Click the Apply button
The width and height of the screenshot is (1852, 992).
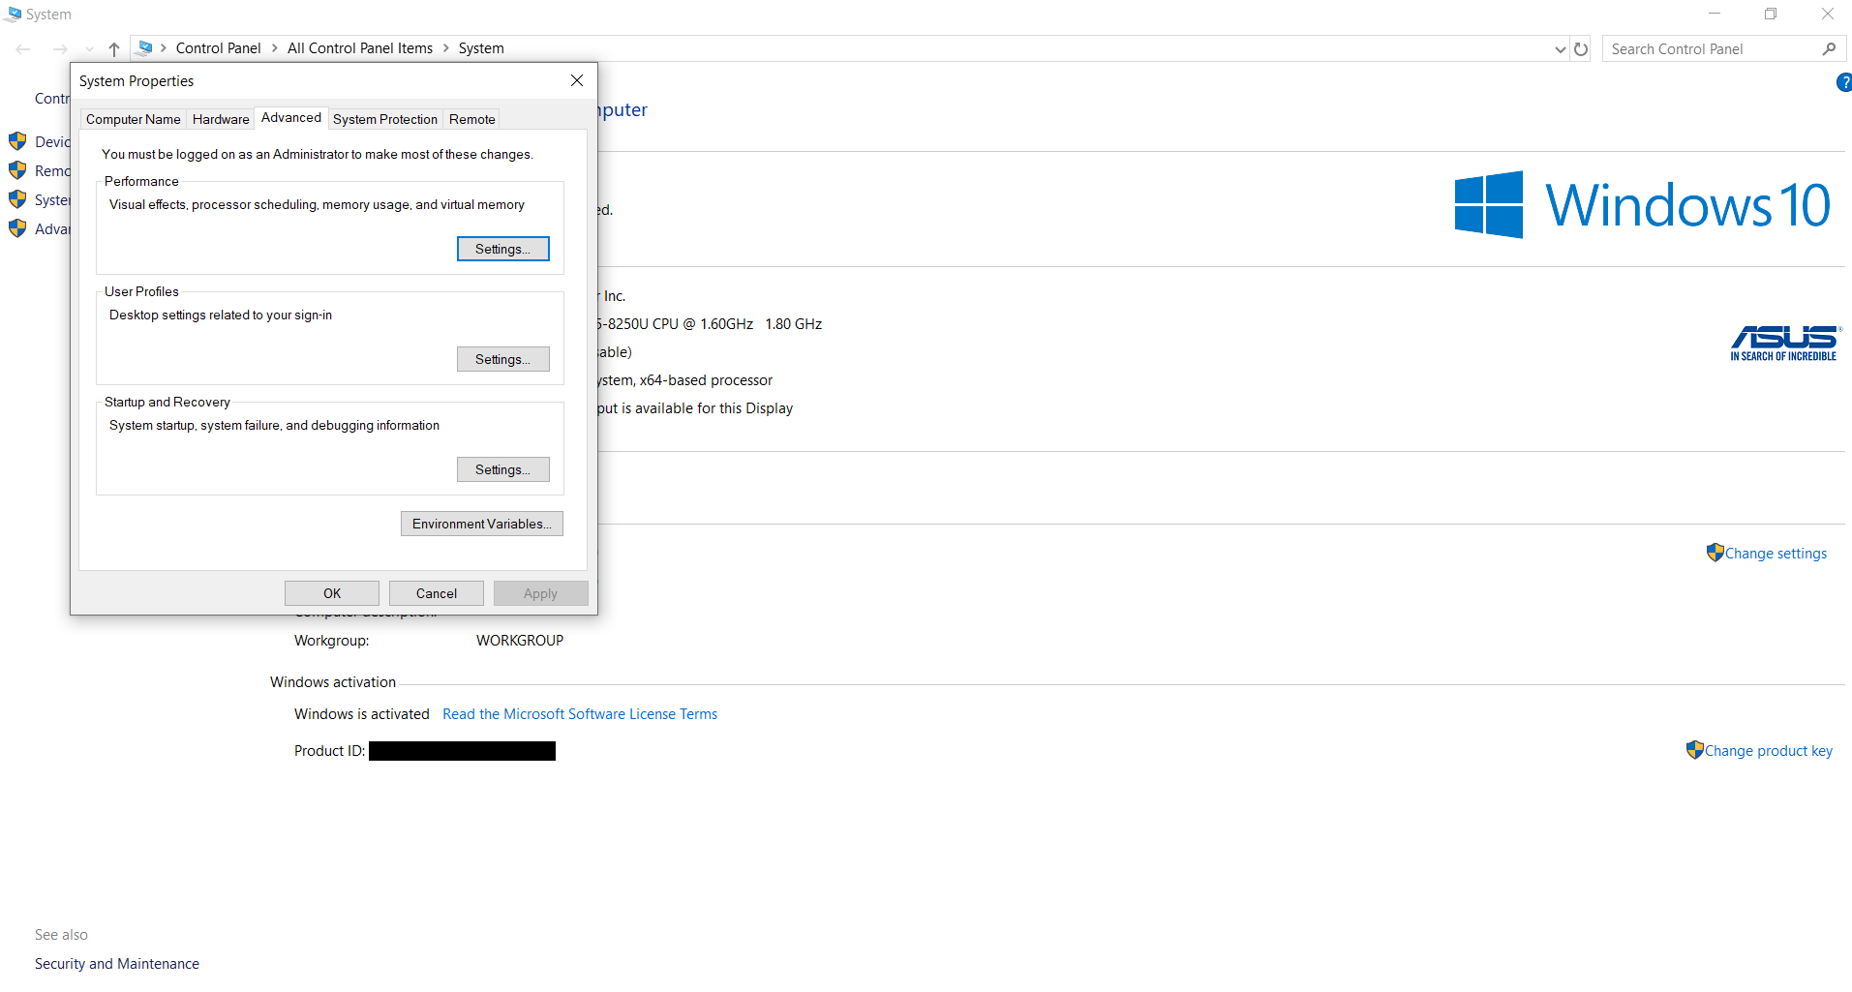pos(541,593)
